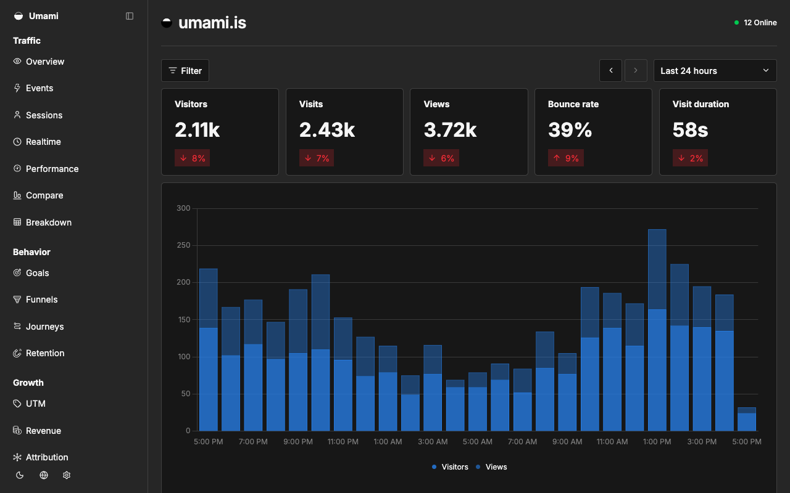Toggle dark mode with the moon icon

click(x=20, y=475)
